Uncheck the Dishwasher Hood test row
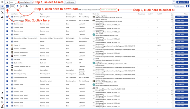 click(7, 77)
